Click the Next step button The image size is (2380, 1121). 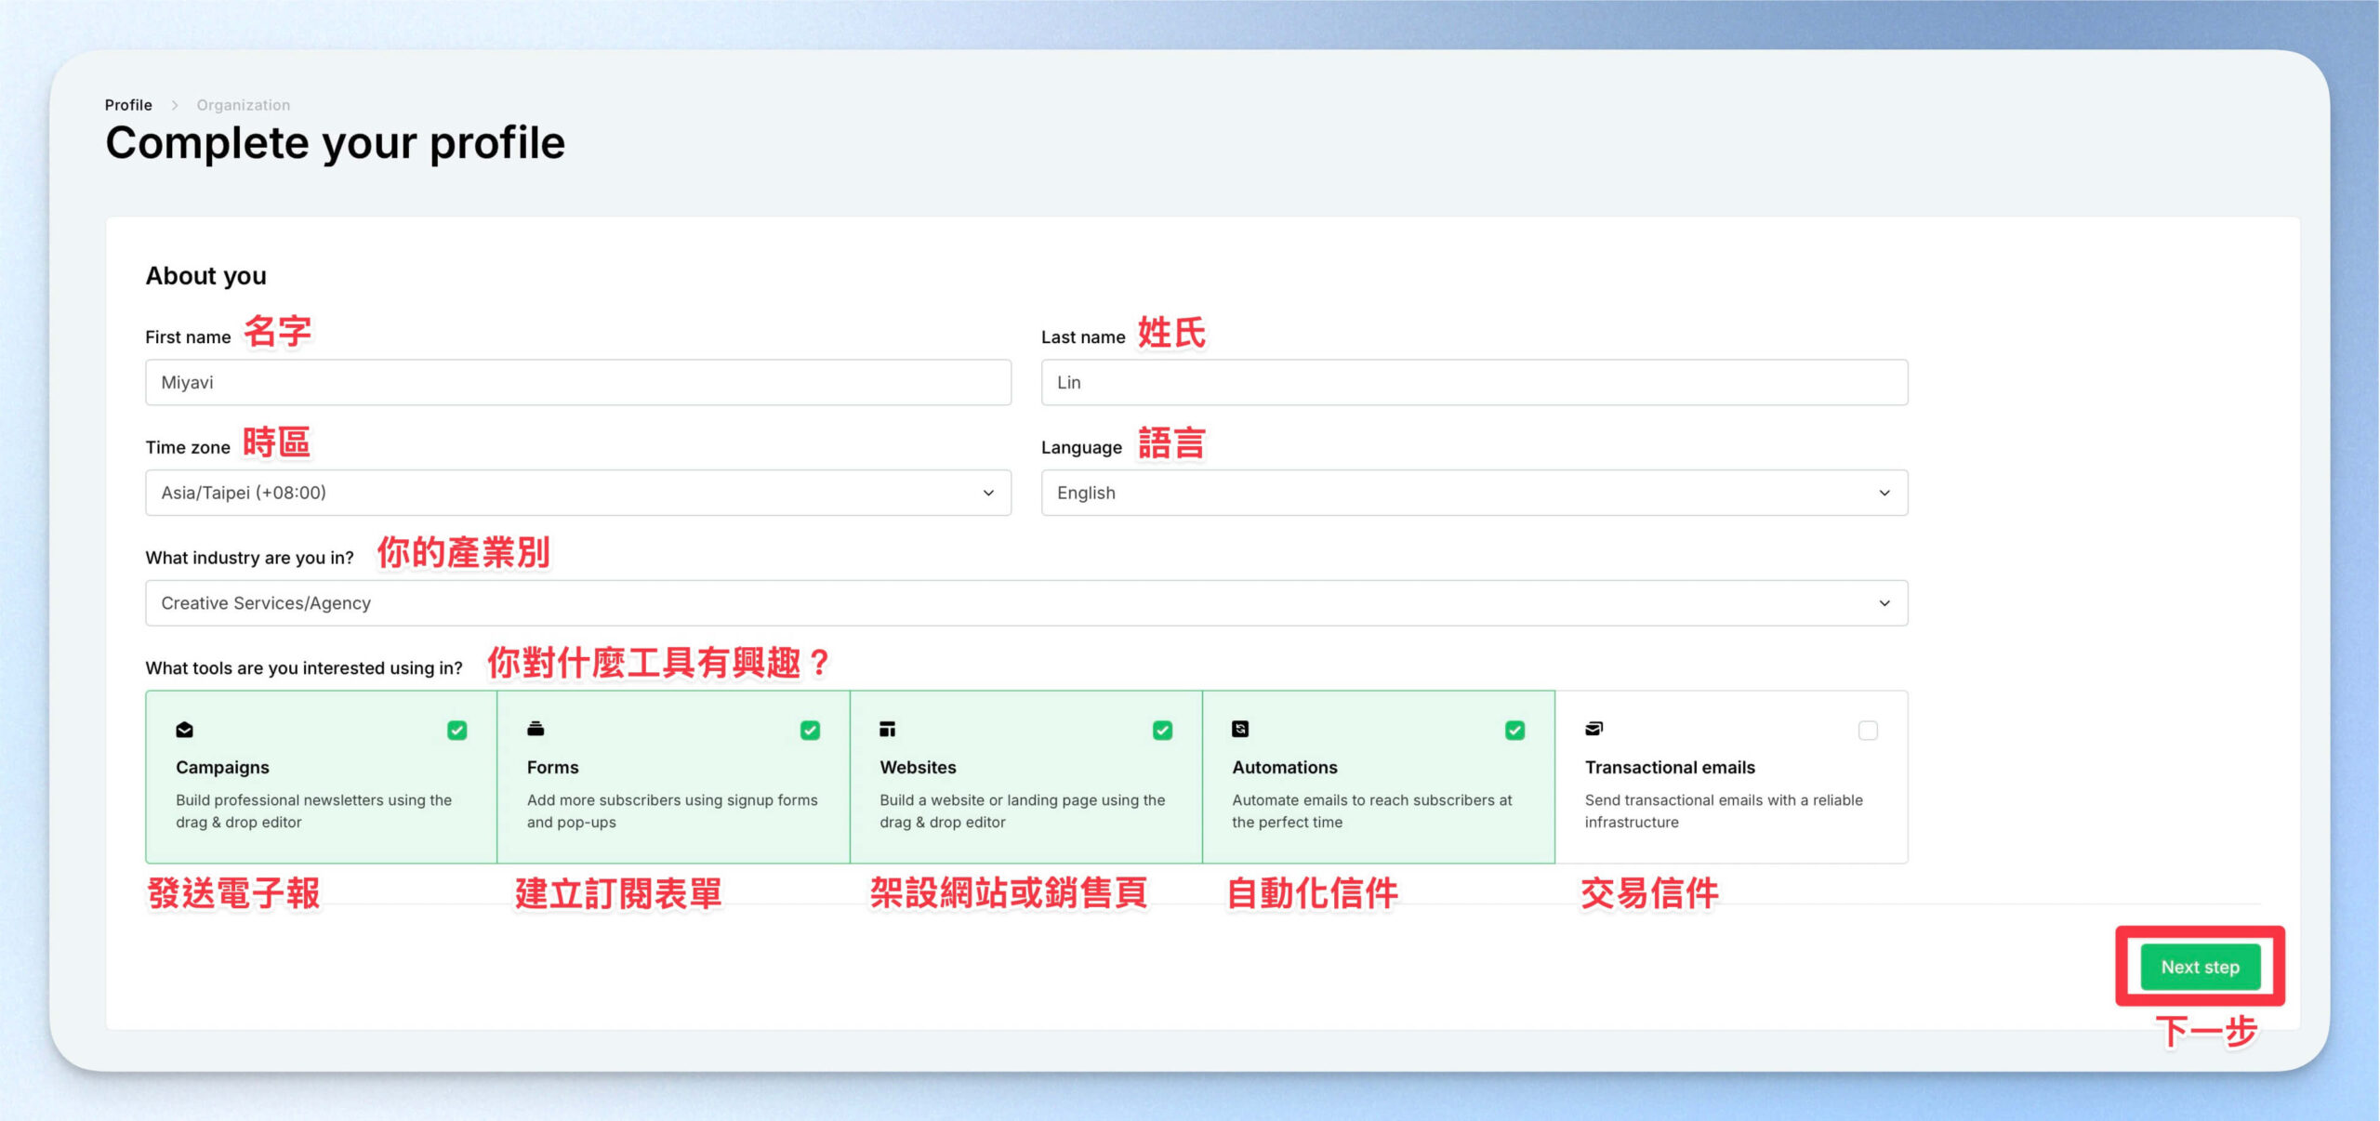coord(2200,967)
